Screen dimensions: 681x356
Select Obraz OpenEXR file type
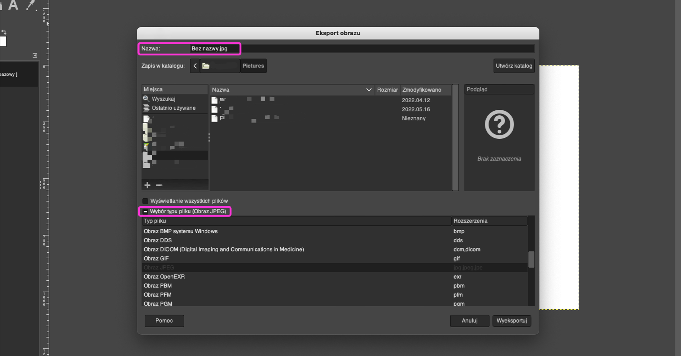click(x=164, y=276)
